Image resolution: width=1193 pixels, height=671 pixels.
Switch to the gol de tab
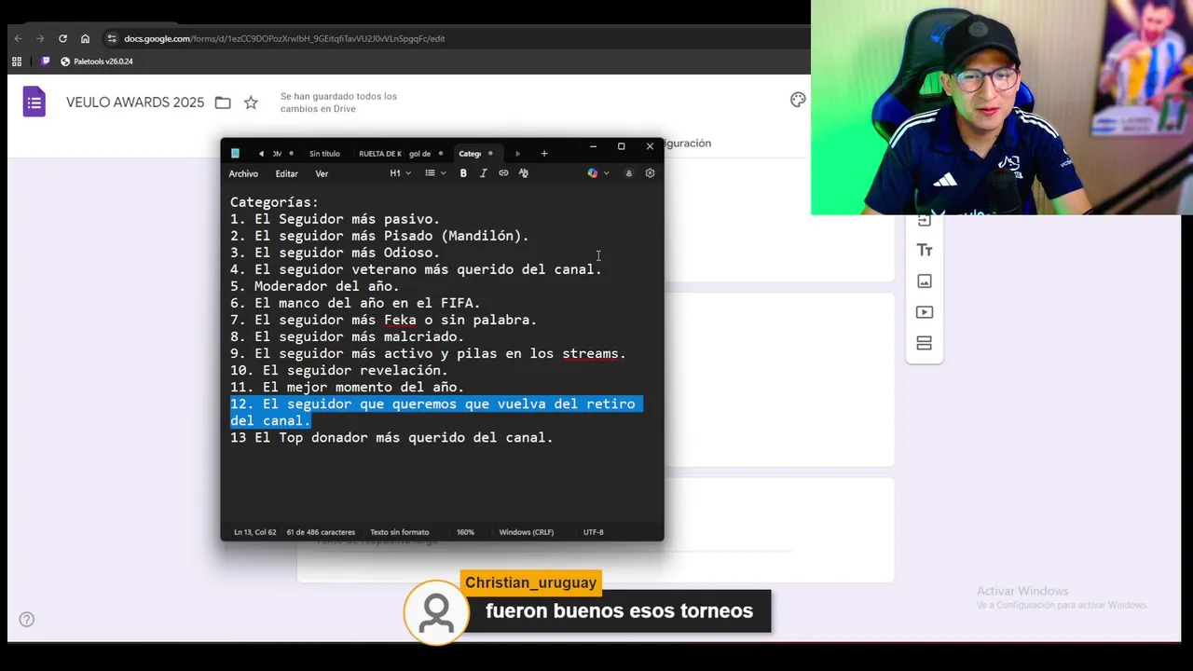[420, 154]
